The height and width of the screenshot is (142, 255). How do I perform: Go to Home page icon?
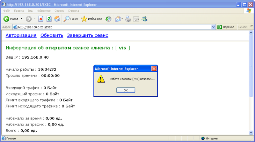pos(57,19)
